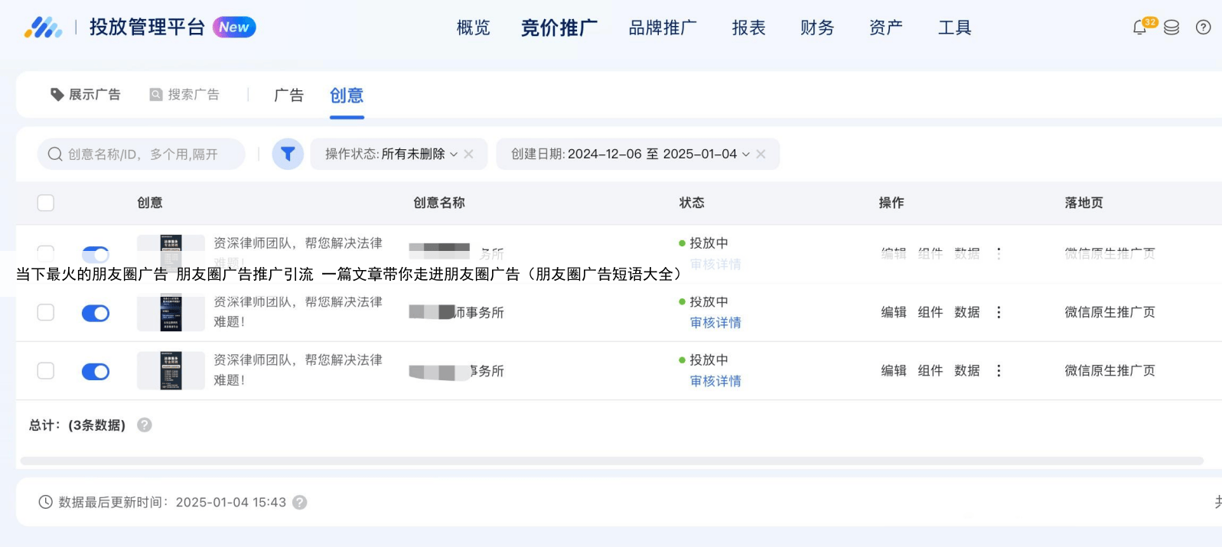The height and width of the screenshot is (547, 1222).
Task: Tick the select-all checkbox in table header
Action: [x=46, y=203]
